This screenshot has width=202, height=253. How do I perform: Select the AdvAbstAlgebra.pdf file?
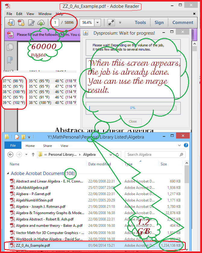(x=32, y=187)
